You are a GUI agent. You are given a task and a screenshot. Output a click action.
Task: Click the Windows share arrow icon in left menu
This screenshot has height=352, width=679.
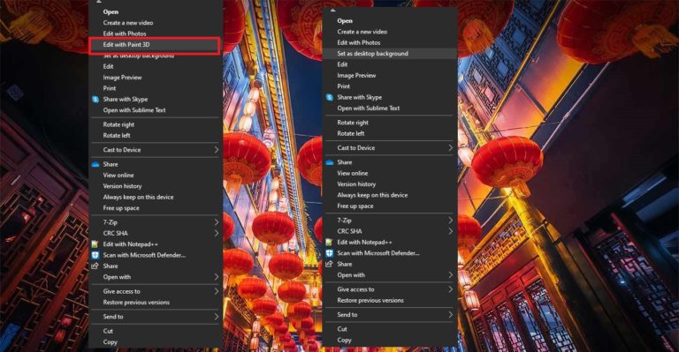click(95, 266)
